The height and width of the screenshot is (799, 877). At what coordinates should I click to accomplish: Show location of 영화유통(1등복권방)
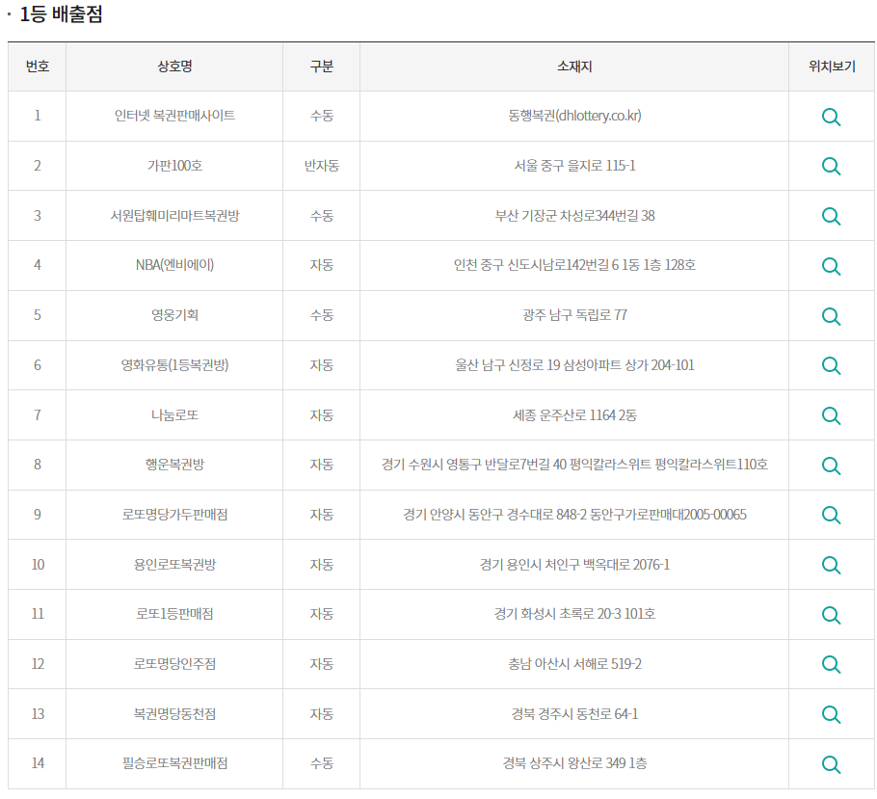(x=831, y=365)
